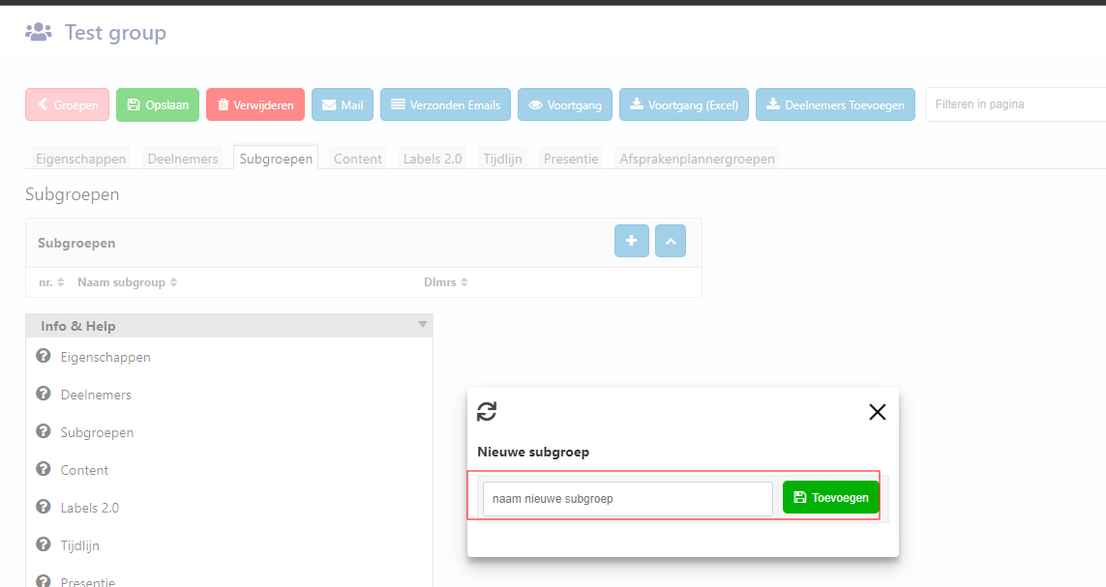Switch to the Deelnemers tab
1106x587 pixels.
pyautogui.click(x=184, y=159)
